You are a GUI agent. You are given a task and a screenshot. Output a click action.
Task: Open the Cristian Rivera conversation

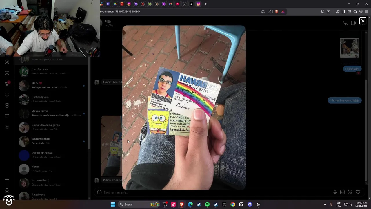click(52, 99)
